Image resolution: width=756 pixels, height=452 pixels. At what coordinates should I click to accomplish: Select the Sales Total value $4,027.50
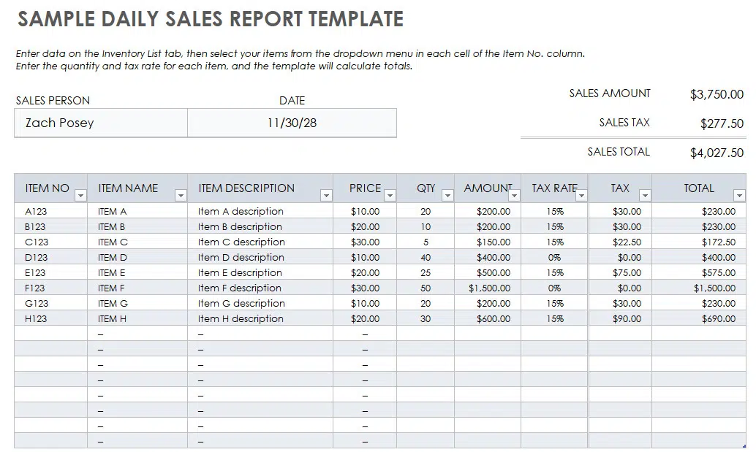[717, 152]
